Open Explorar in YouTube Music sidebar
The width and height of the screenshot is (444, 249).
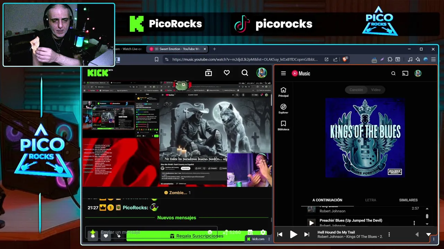tap(283, 109)
